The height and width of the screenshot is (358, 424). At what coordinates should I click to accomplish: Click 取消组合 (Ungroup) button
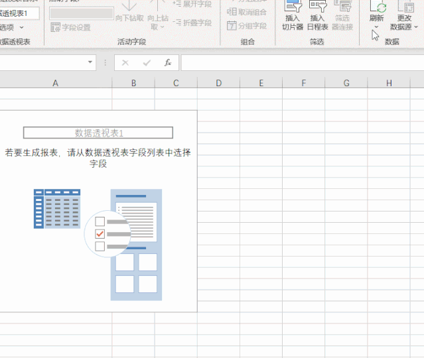(247, 12)
